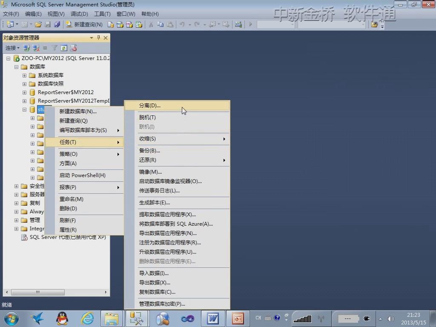The image size is (436, 327).
Task: Choose 备份(B)... from the tasks submenu
Action: [x=177, y=151]
